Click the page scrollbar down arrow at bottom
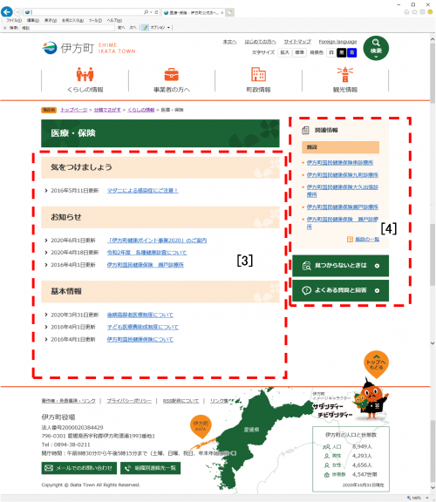The width and height of the screenshot is (436, 502). (x=433, y=487)
